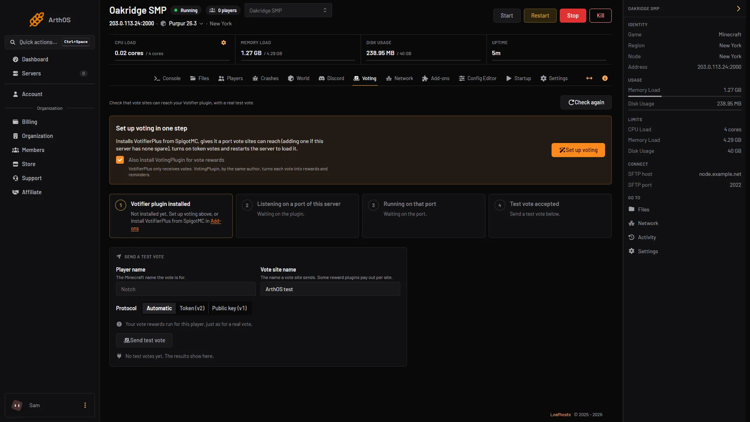Click the ArthOS wheat logo icon
Screen dimensions: 750x422
coord(37,20)
